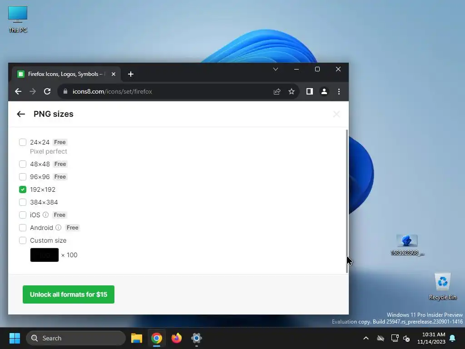Click Unlock all formats for $15
The width and height of the screenshot is (465, 349).
pyautogui.click(x=69, y=294)
